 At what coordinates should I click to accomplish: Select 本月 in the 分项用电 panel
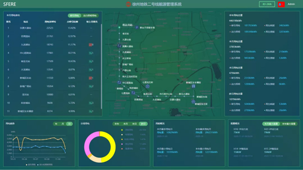click(x=126, y=124)
